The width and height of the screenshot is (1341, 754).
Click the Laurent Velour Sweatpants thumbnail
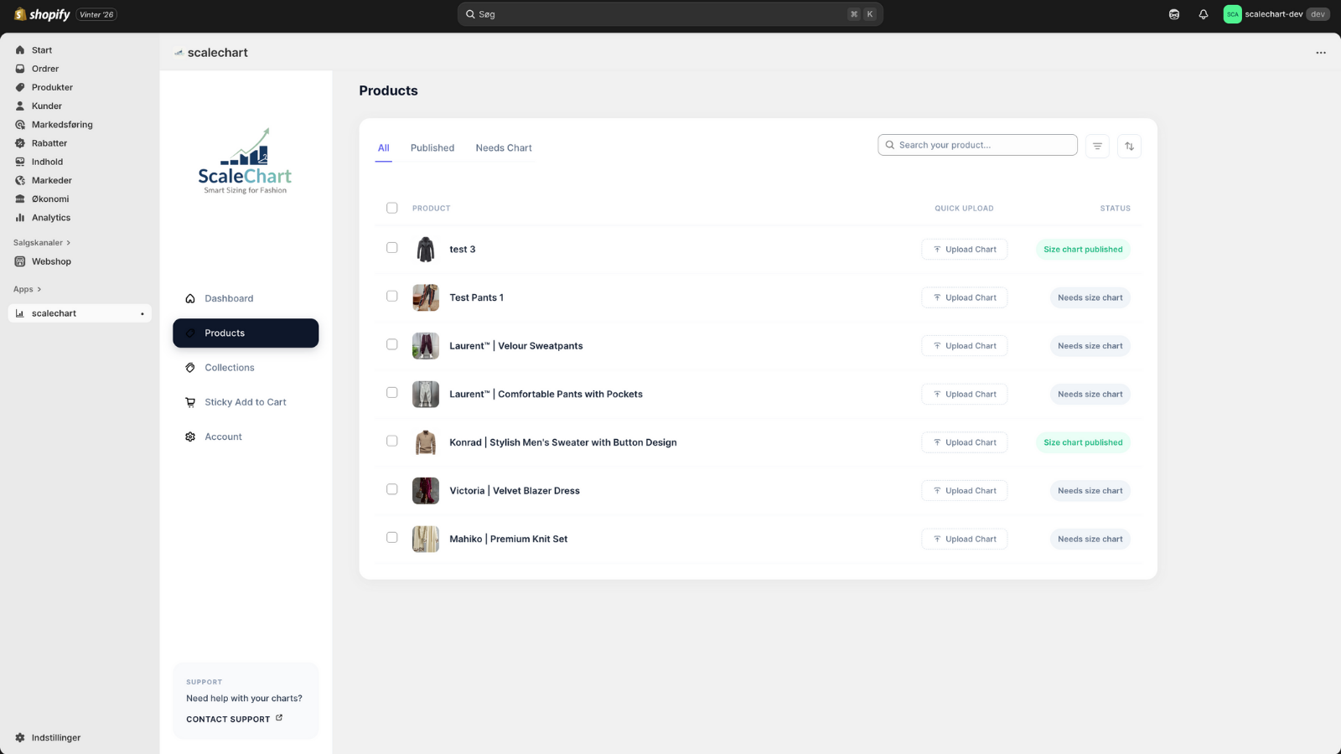[426, 346]
